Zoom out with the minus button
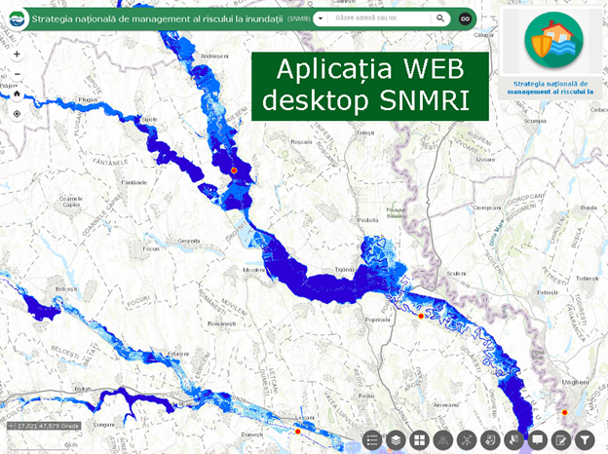The width and height of the screenshot is (608, 454). click(17, 74)
